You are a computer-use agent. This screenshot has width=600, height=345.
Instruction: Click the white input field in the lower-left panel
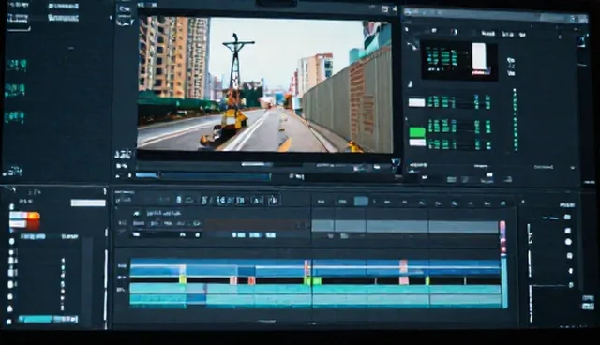click(88, 202)
